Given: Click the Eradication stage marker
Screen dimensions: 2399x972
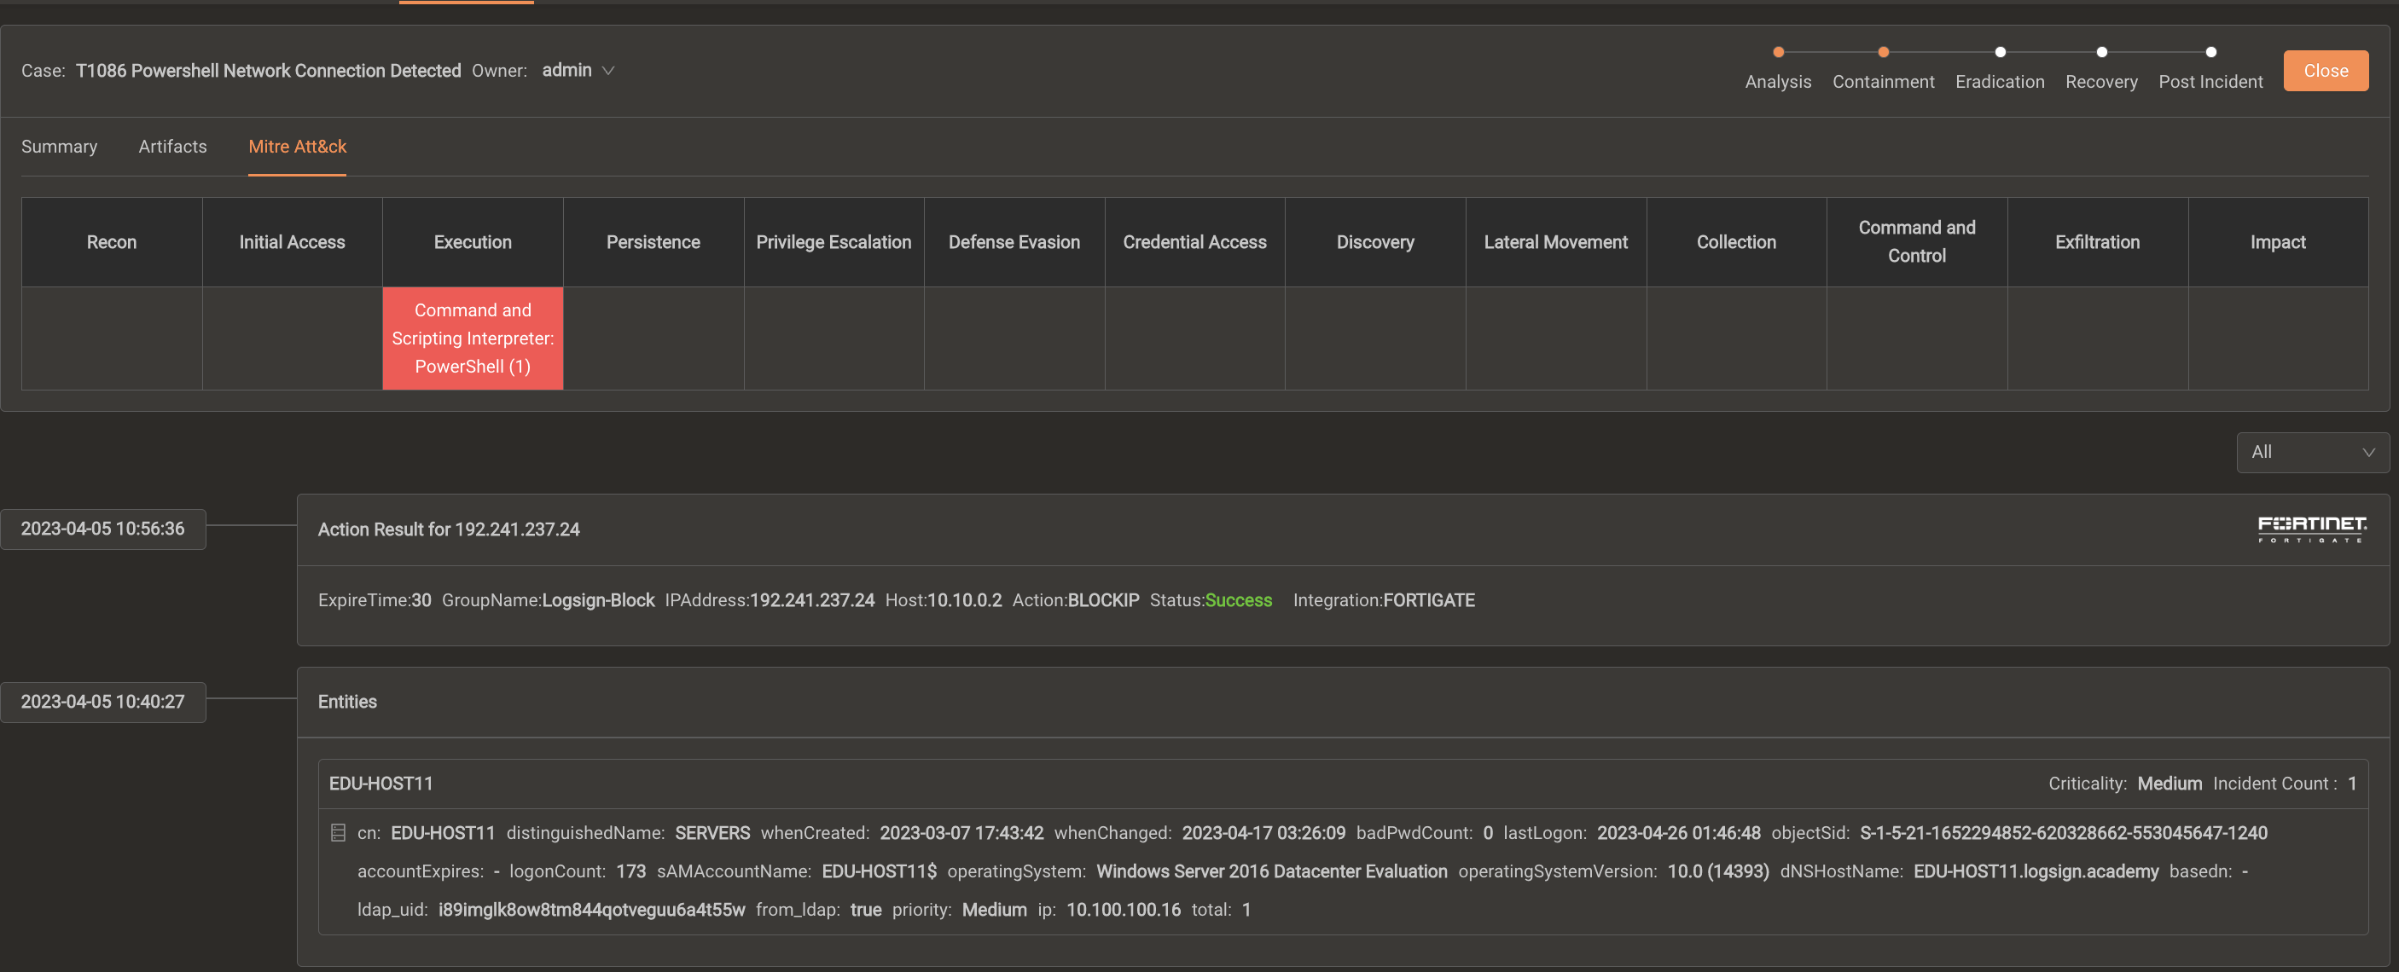Looking at the screenshot, I should [x=2000, y=52].
